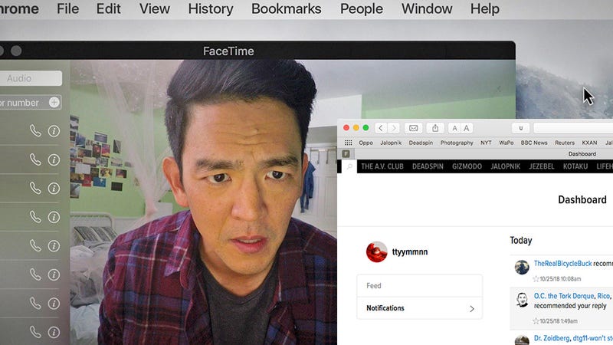Open the File menu in the menu bar
The image size is (613, 345).
(67, 8)
